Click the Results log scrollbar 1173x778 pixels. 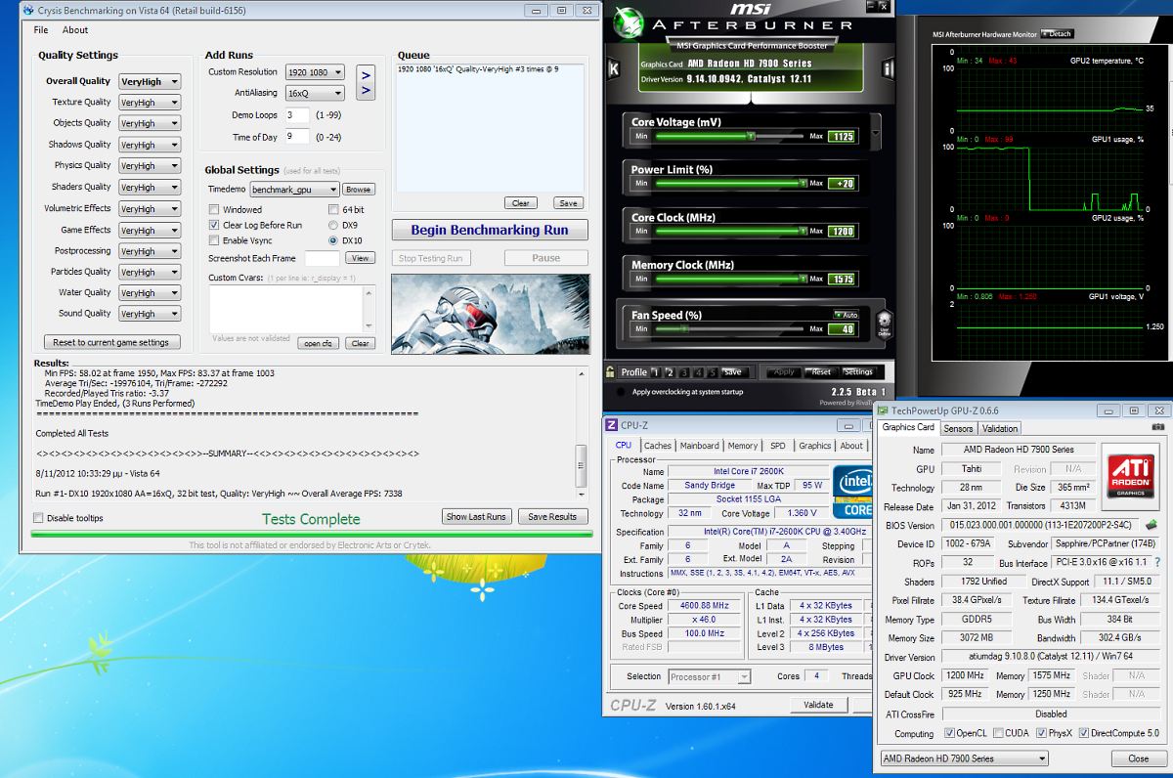[x=582, y=433]
